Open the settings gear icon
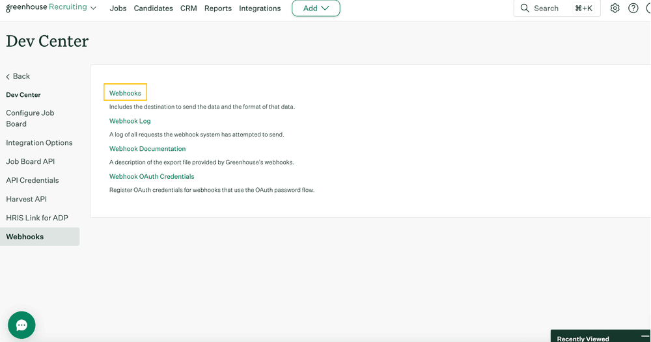651x342 pixels. 615,8
